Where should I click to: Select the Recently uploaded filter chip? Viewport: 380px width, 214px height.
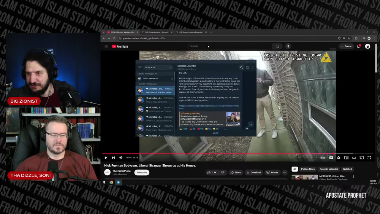pos(329,169)
